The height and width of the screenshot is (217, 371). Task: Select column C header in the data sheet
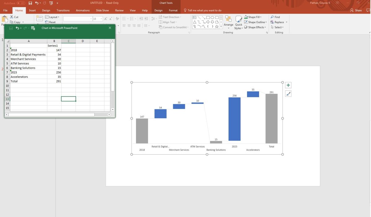coord(68,41)
